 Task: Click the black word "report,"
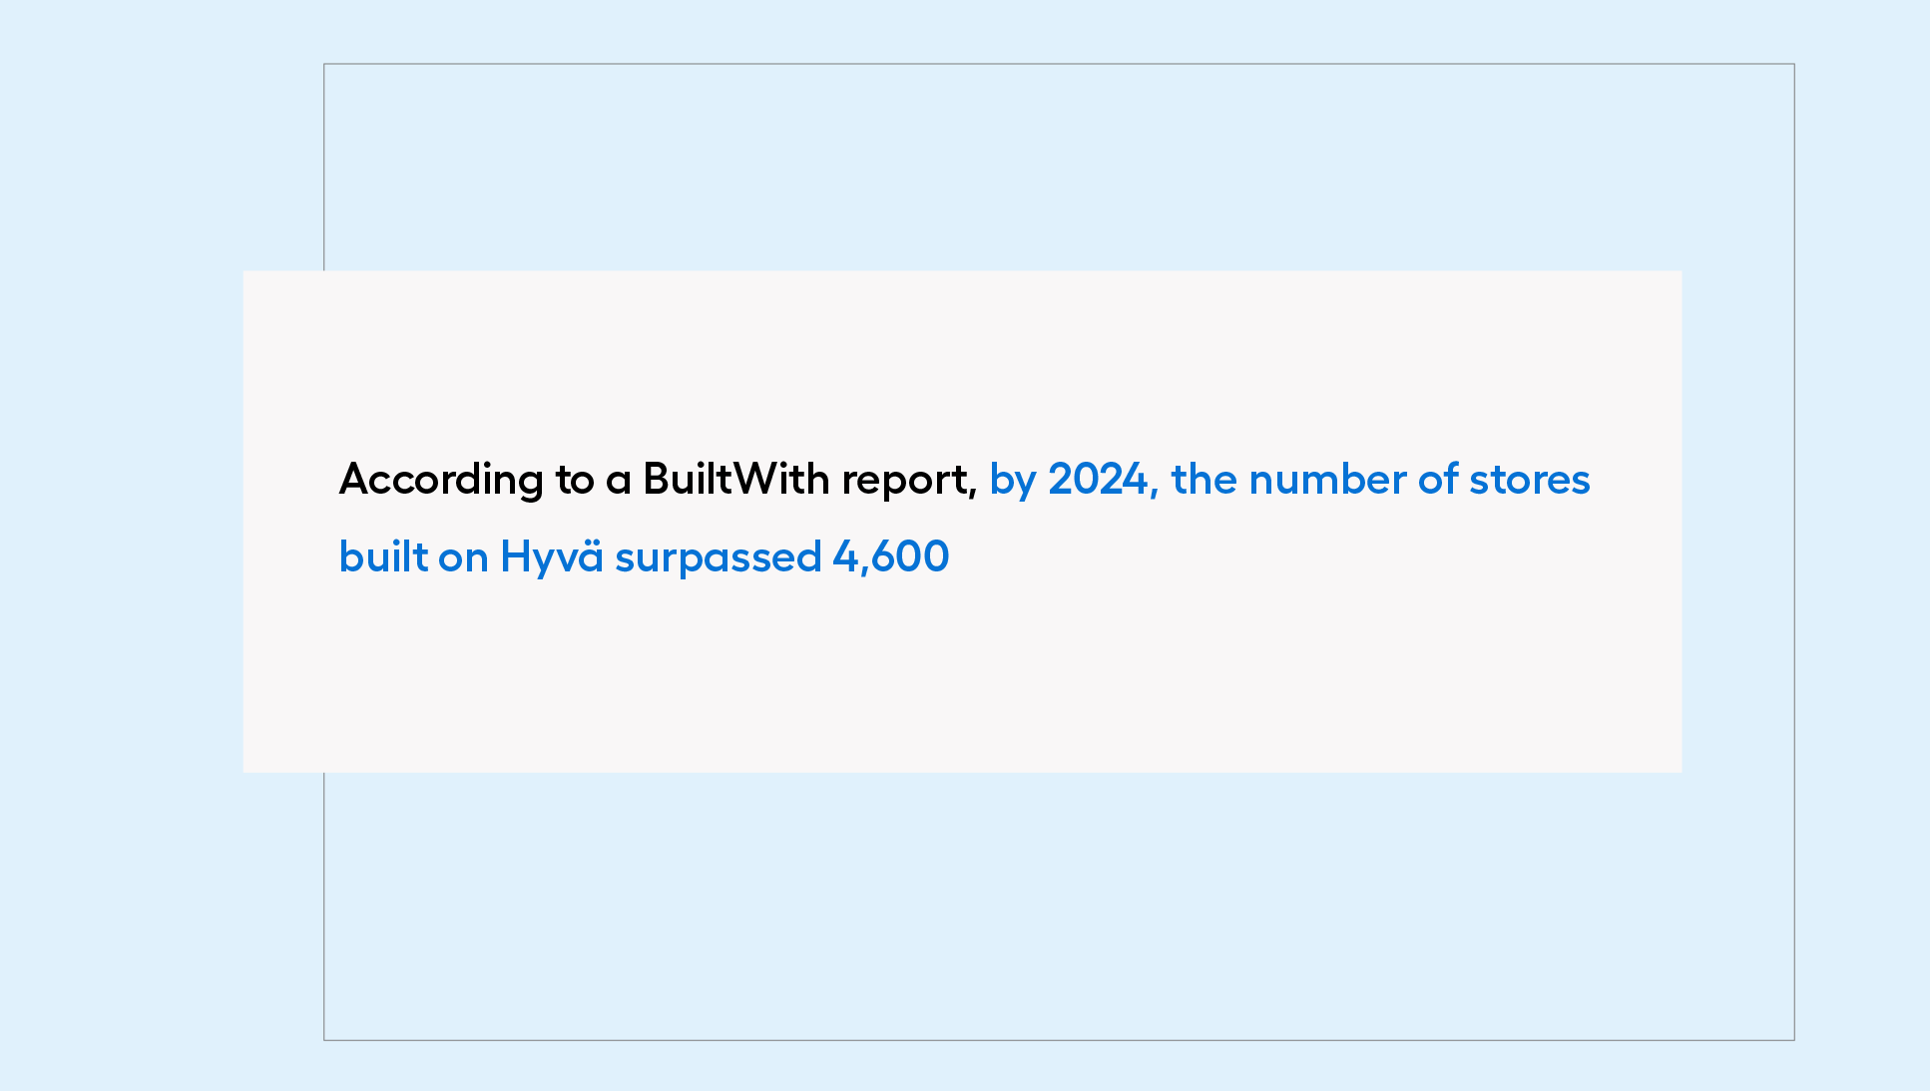pyautogui.click(x=909, y=482)
